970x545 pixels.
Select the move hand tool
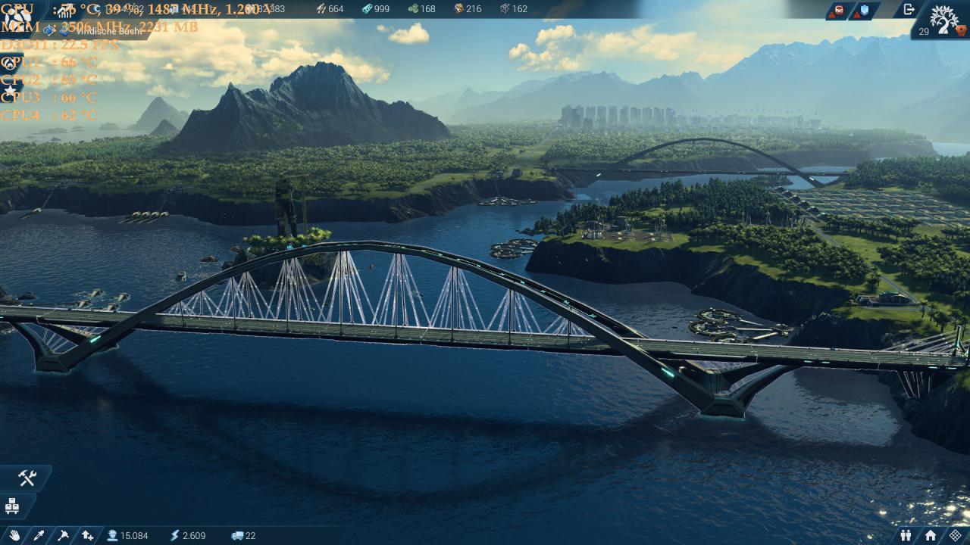(x=14, y=535)
